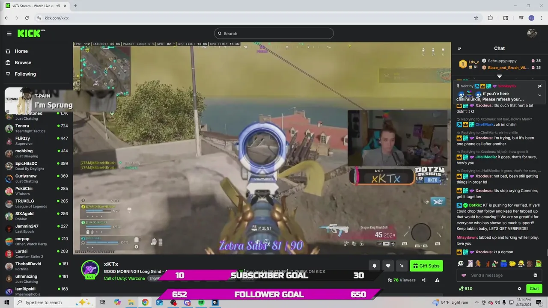Open uhhmazing channel in sidebar
548x308 pixels.
36,279
